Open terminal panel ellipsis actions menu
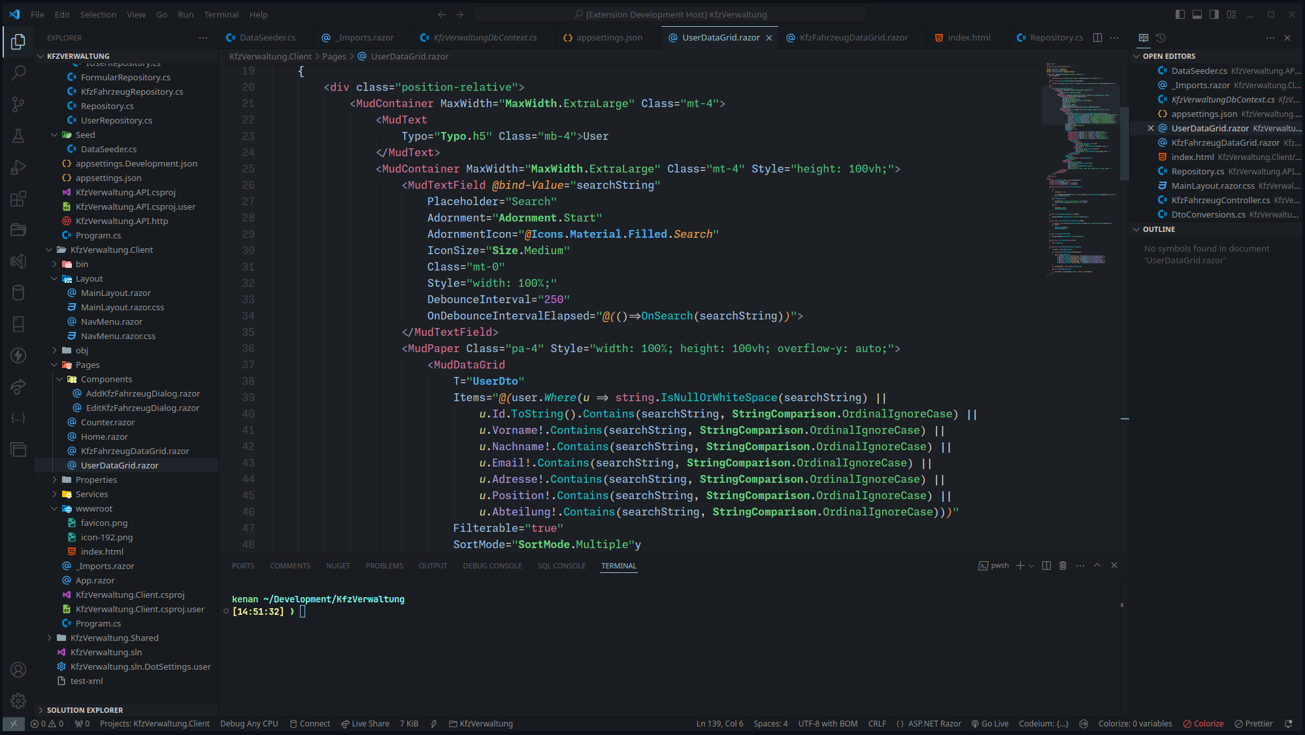 (x=1080, y=566)
